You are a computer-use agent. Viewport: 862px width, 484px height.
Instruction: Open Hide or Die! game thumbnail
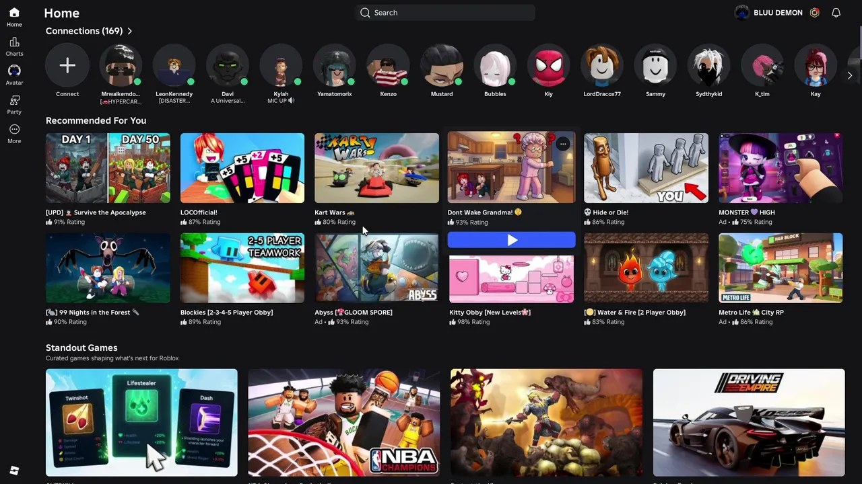coord(646,168)
